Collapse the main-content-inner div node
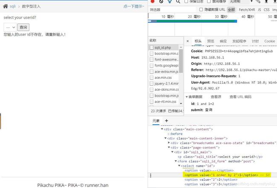The width and height of the screenshot is (277, 188). coord(165,139)
